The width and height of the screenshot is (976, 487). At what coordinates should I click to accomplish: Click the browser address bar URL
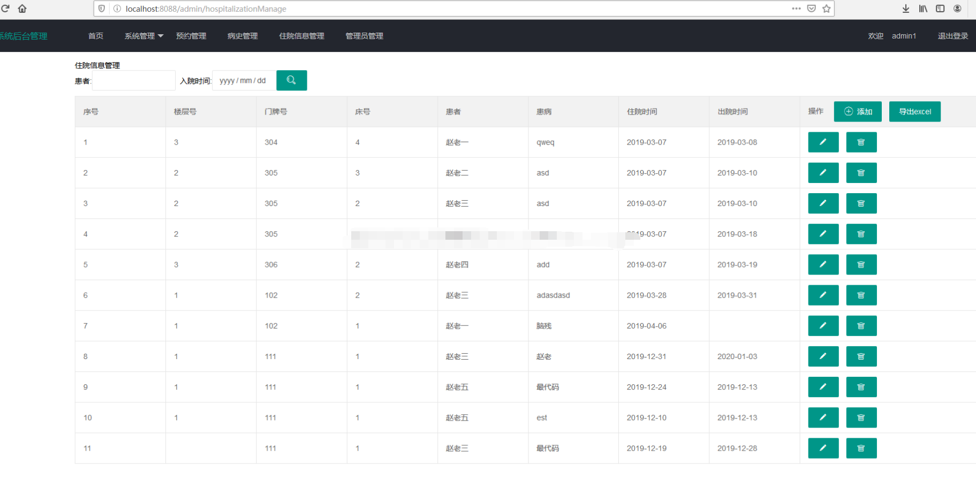click(206, 9)
